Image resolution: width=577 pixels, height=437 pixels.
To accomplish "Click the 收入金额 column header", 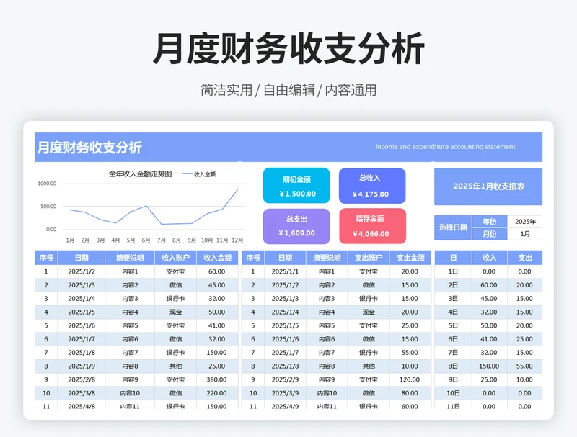I will (x=218, y=258).
